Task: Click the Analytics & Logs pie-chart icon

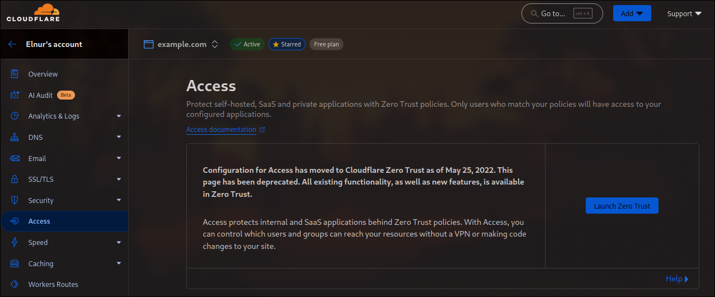Action: tap(15, 116)
